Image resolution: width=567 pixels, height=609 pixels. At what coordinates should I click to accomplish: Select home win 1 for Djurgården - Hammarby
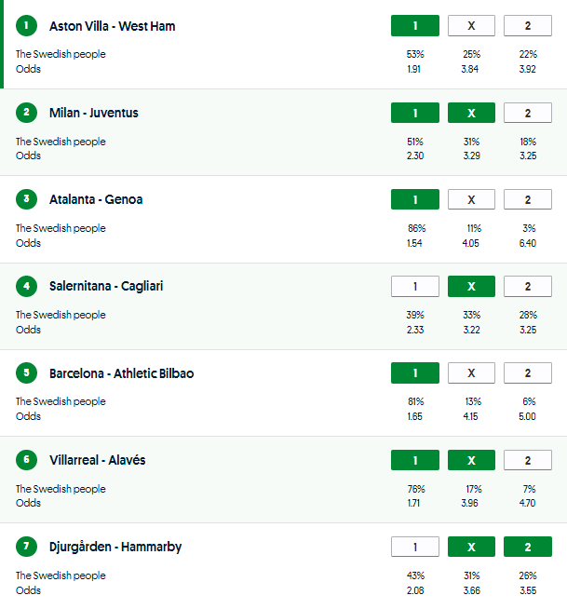[x=415, y=547]
